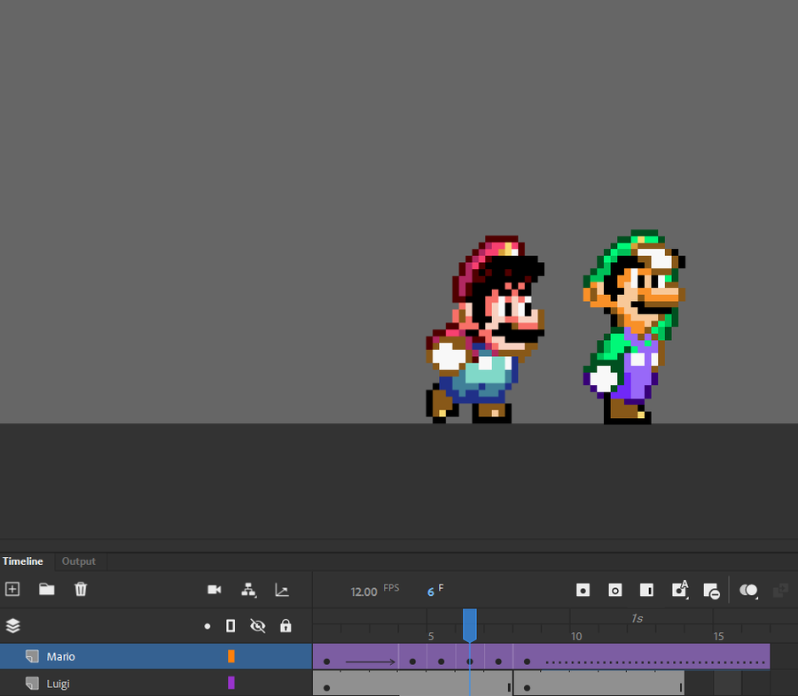Viewport: 798px width, 696px height.
Task: Toggle highlight layers dot in header
Action: (x=207, y=626)
